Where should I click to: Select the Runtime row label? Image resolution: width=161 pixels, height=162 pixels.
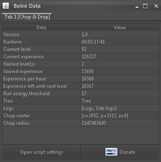pos(12,42)
